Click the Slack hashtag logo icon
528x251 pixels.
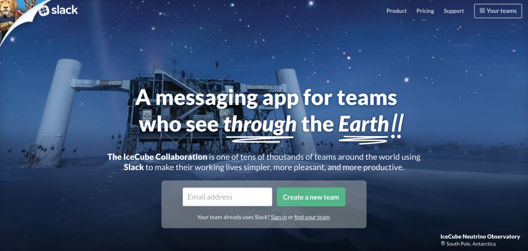44,10
